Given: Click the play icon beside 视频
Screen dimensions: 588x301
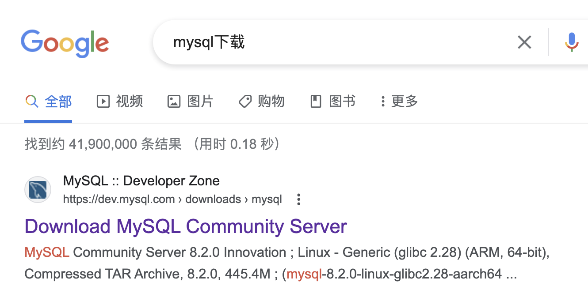Looking at the screenshot, I should coord(103,102).
